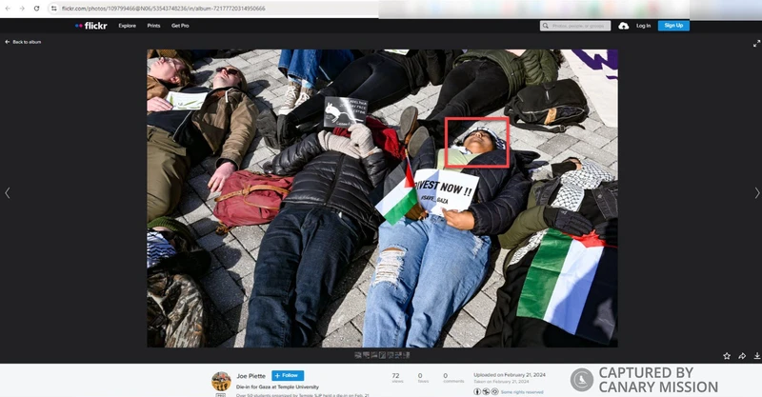This screenshot has height=397, width=762.
Task: Go to the next photo arrow
Action: coord(756,193)
